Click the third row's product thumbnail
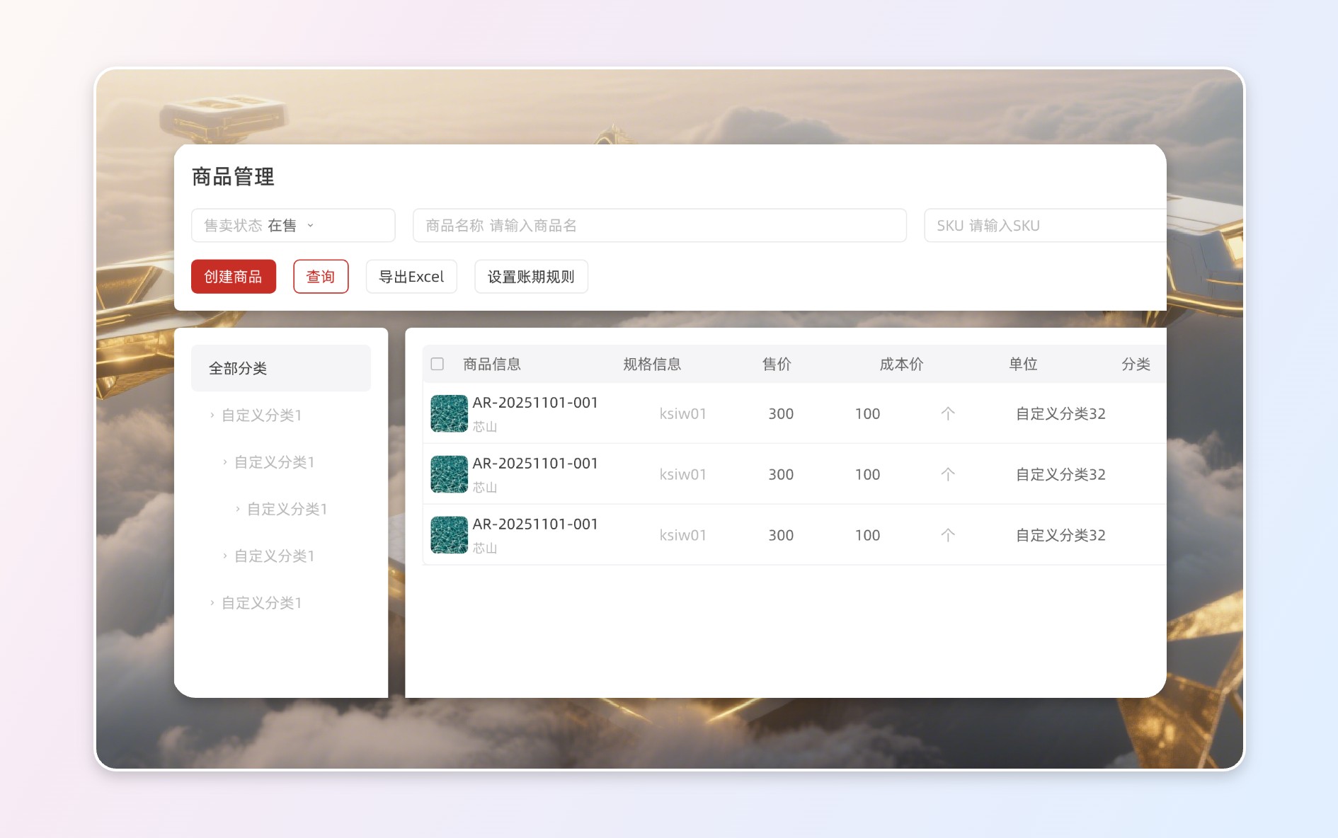Image resolution: width=1338 pixels, height=838 pixels. point(449,535)
